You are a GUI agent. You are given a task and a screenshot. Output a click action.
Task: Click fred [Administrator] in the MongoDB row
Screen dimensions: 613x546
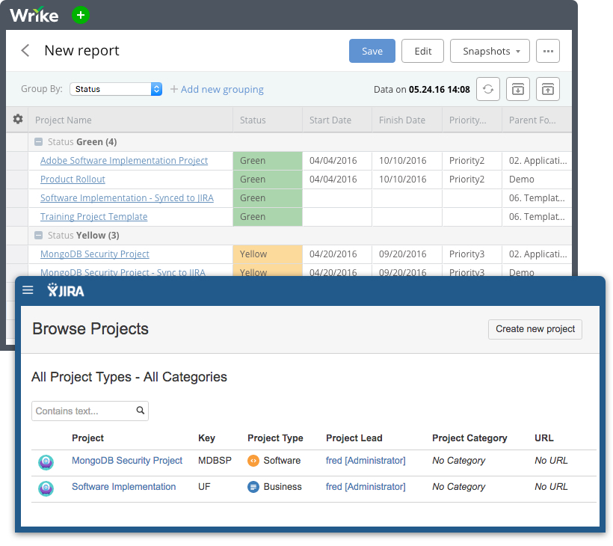[366, 460]
